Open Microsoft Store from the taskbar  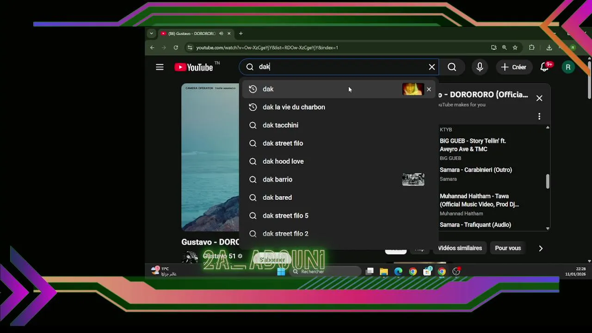point(427,271)
